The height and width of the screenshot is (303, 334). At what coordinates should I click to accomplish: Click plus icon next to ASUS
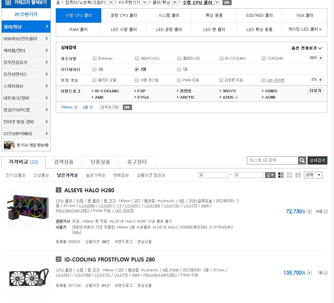[x=236, y=98]
